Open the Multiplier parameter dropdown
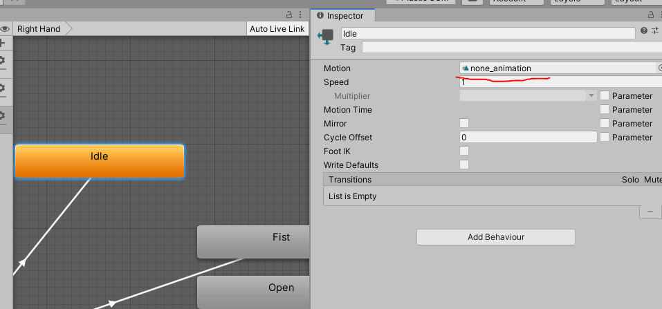 point(528,96)
